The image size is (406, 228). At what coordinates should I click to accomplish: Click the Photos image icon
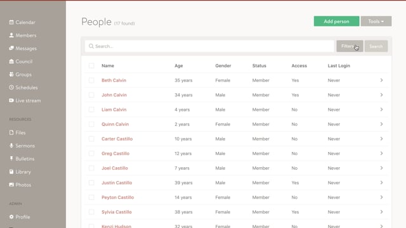point(11,184)
